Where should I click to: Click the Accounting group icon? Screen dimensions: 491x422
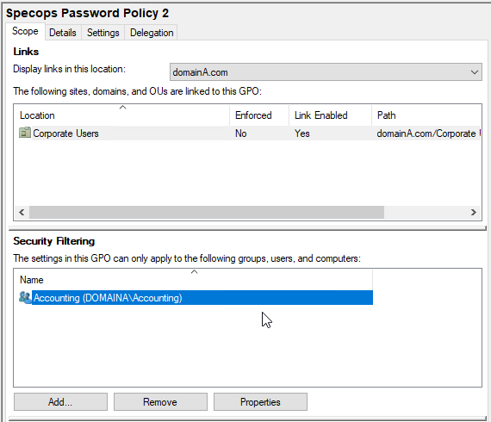25,297
